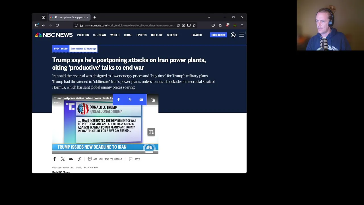Click the Watch link
Image resolution: width=364 pixels, height=205 pixels.
click(197, 35)
